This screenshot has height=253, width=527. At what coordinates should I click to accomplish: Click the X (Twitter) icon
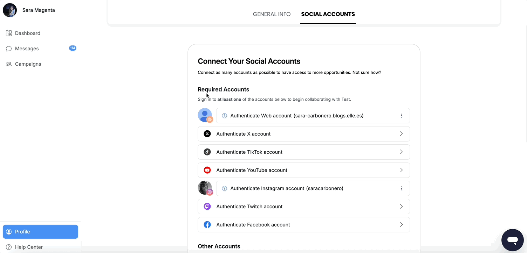[207, 133]
